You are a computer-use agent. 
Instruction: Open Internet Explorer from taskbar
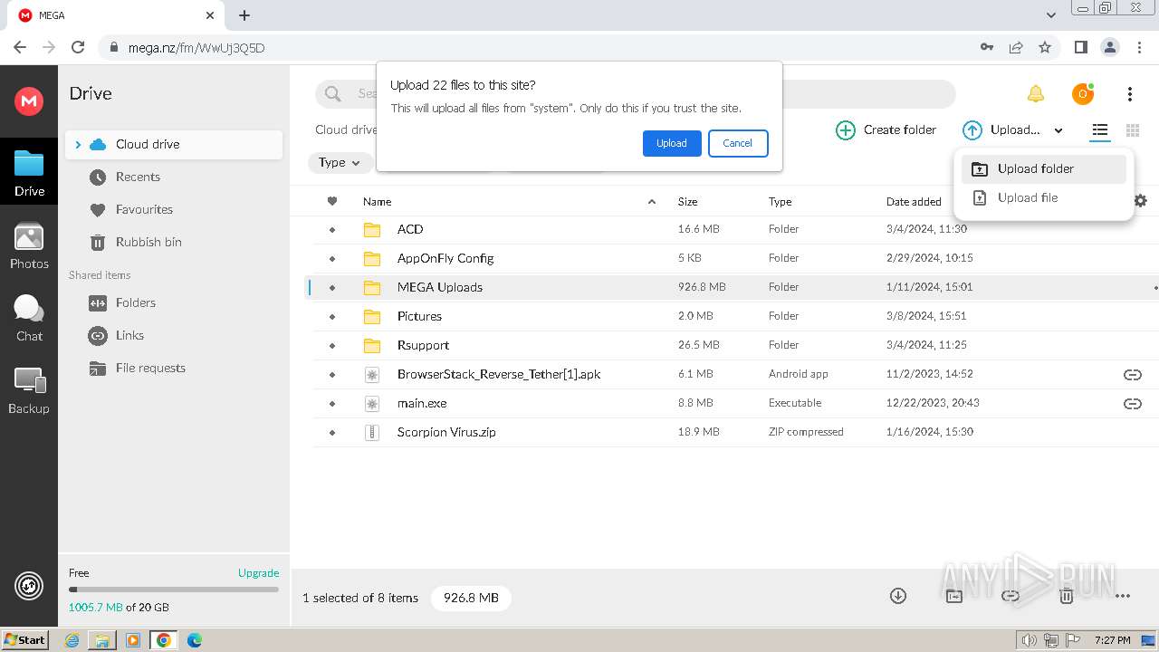click(x=72, y=640)
